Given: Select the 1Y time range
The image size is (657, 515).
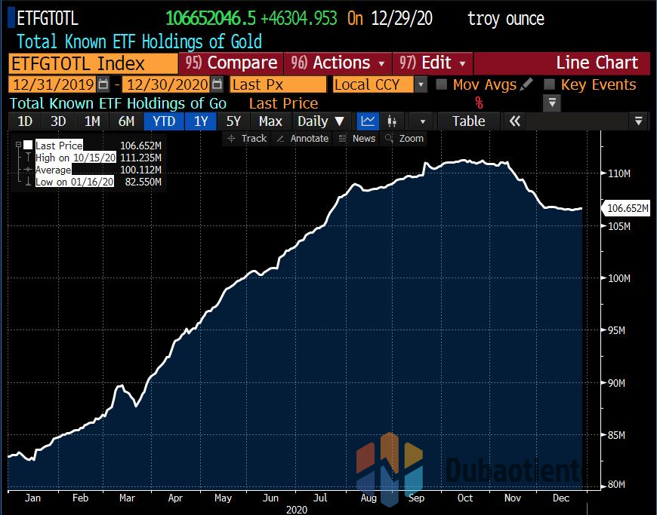Looking at the screenshot, I should (x=201, y=121).
